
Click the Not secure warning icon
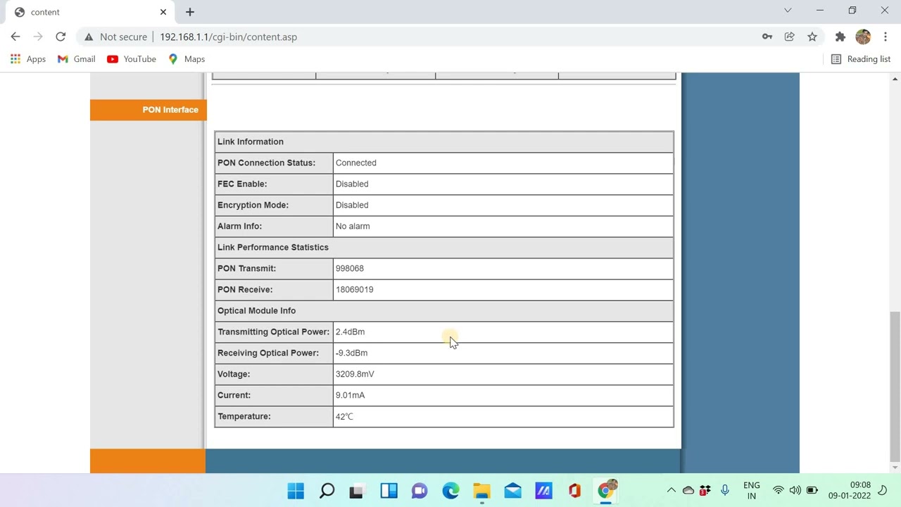(x=89, y=37)
